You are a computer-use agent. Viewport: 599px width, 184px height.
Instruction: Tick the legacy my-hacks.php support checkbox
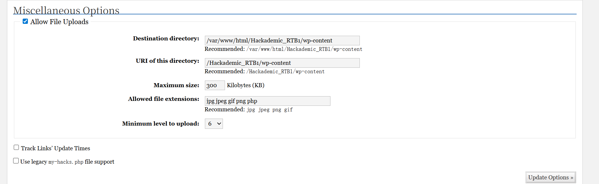16,161
